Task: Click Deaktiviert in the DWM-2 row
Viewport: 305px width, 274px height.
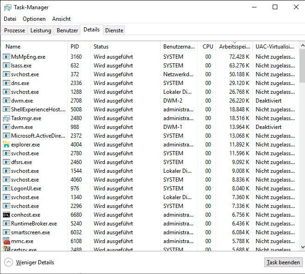Action: [x=269, y=100]
